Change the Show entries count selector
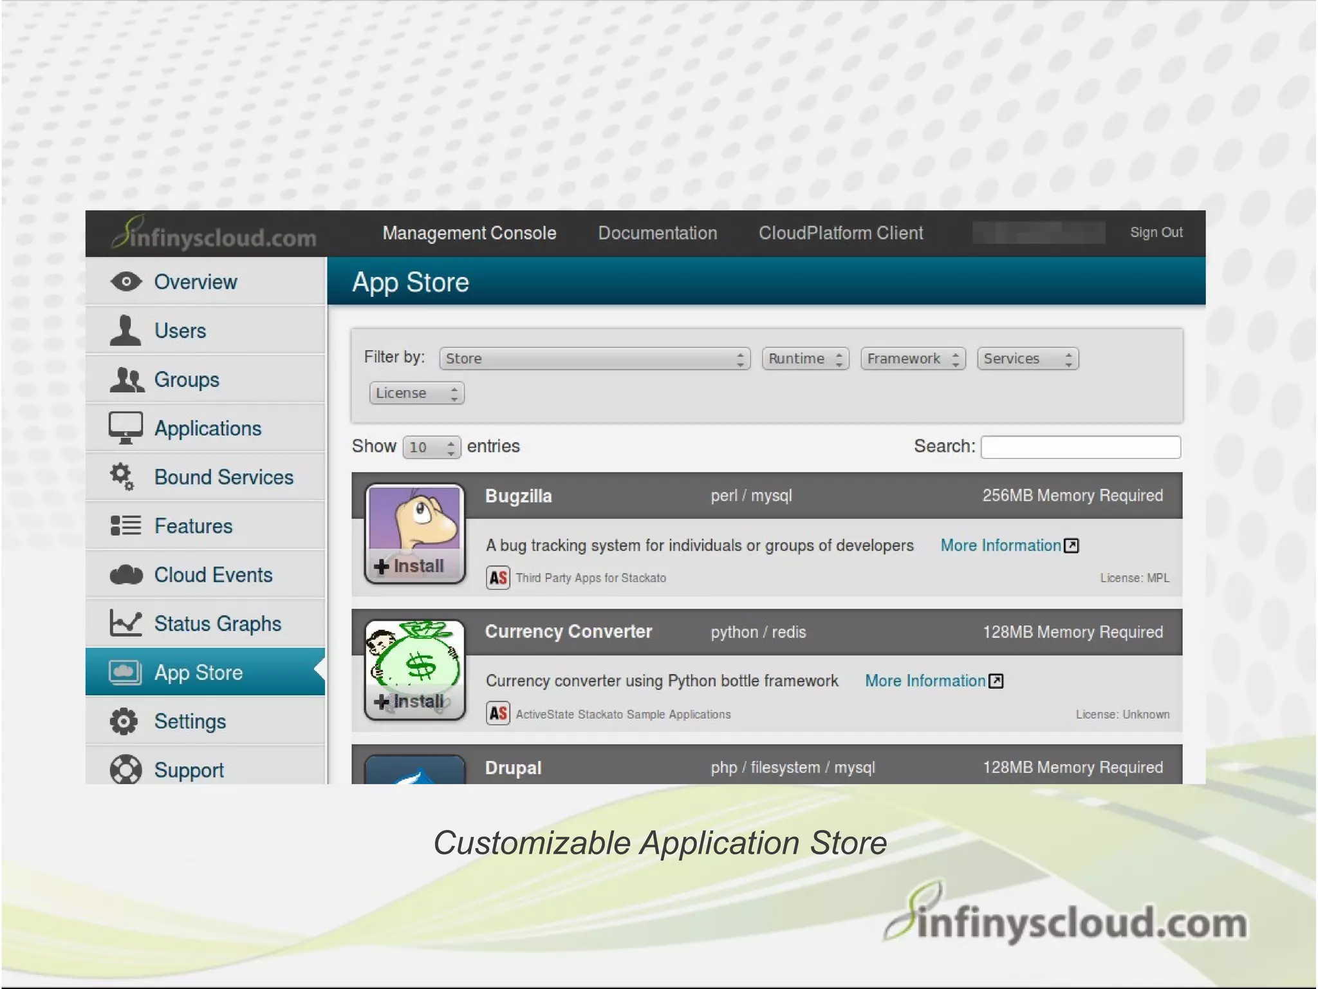Viewport: 1318px width, 989px height. (x=431, y=447)
